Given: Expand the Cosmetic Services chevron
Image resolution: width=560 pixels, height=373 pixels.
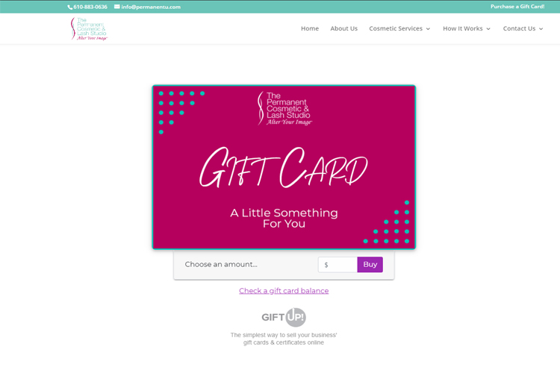Looking at the screenshot, I should (x=428, y=29).
